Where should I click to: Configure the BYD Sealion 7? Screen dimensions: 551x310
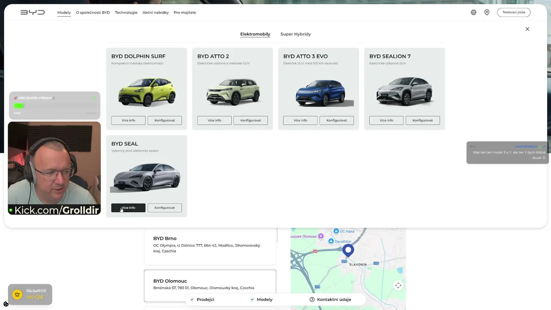(x=423, y=121)
